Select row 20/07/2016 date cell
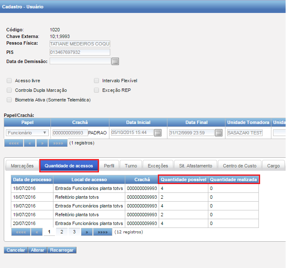This screenshot has height=268, width=286. 32,223
